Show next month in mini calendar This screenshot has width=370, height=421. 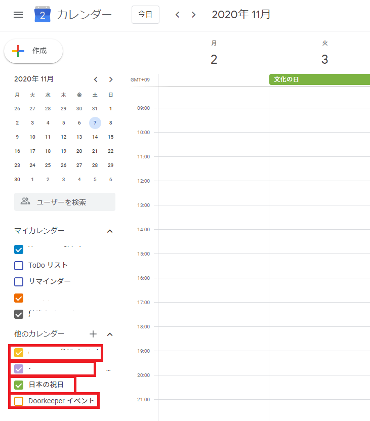(111, 79)
